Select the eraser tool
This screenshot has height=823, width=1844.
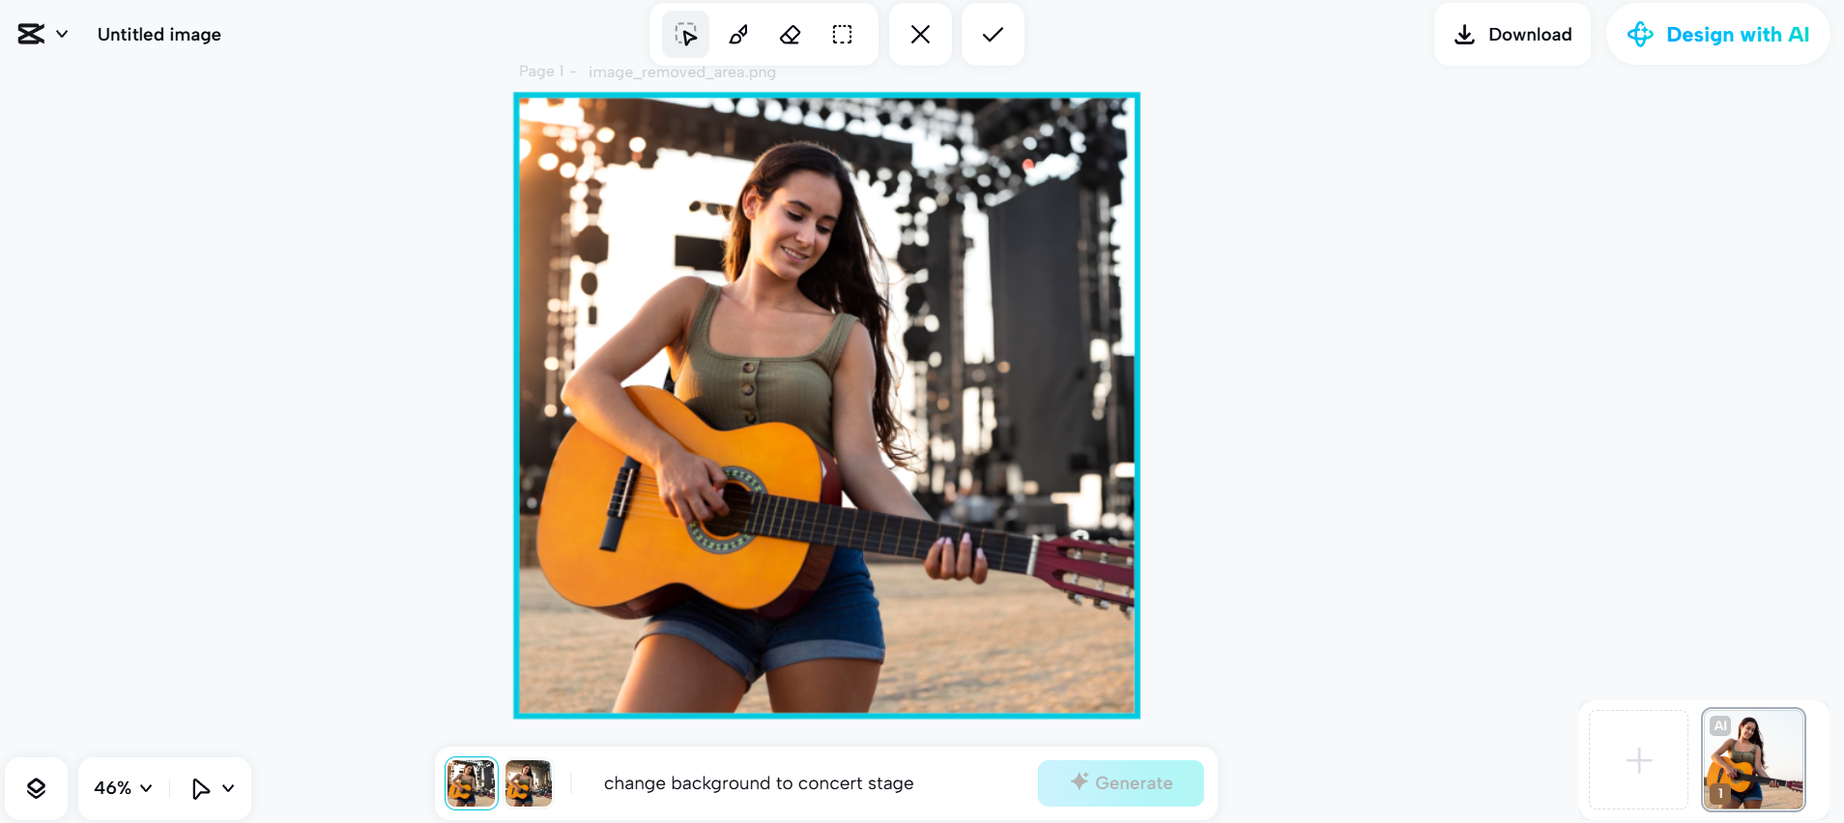(x=790, y=35)
